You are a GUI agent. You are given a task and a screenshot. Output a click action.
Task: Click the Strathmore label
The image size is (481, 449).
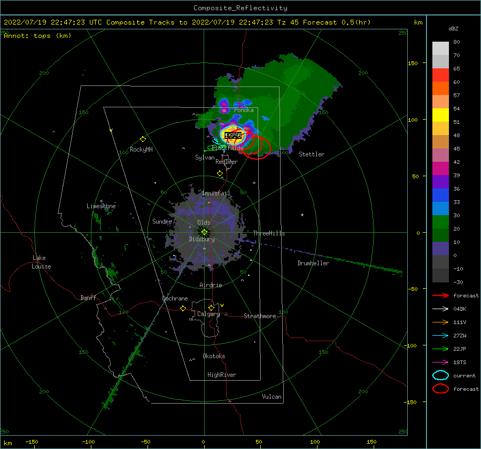(260, 316)
